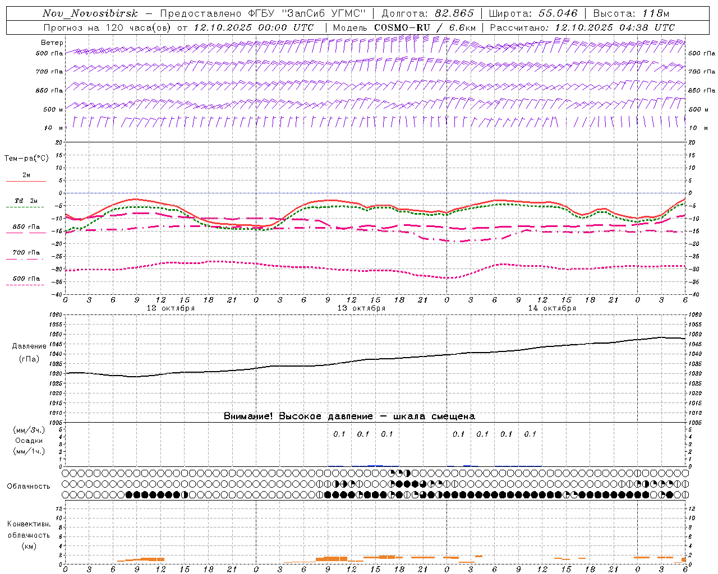
Task: Select the '(км)' convective height unit label
Action: [29, 546]
